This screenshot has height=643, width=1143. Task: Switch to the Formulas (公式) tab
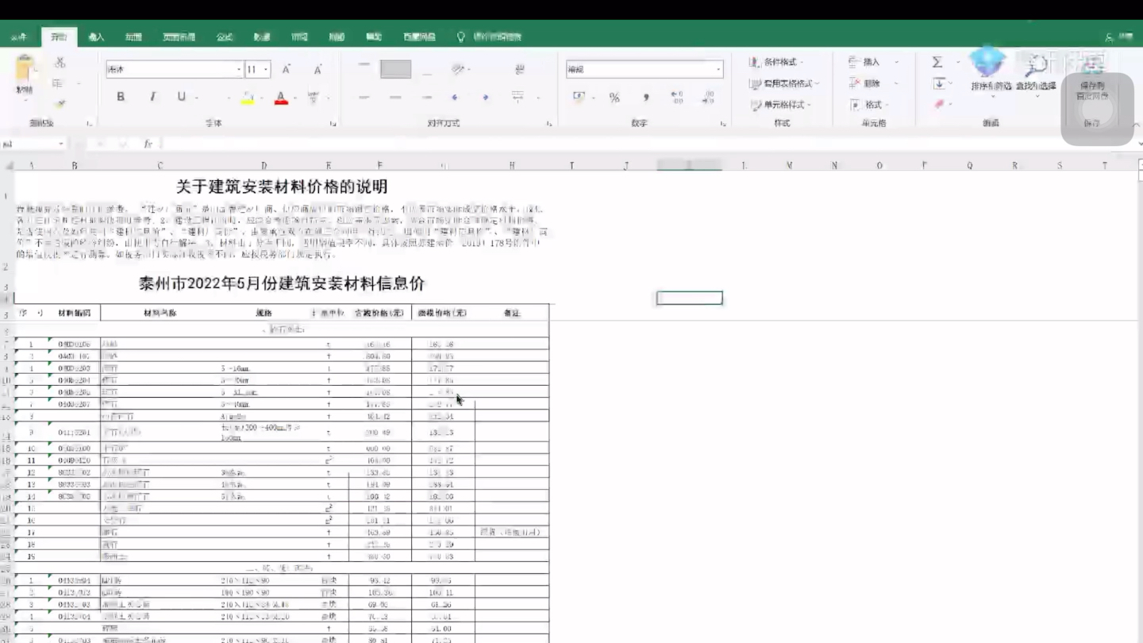pos(225,37)
